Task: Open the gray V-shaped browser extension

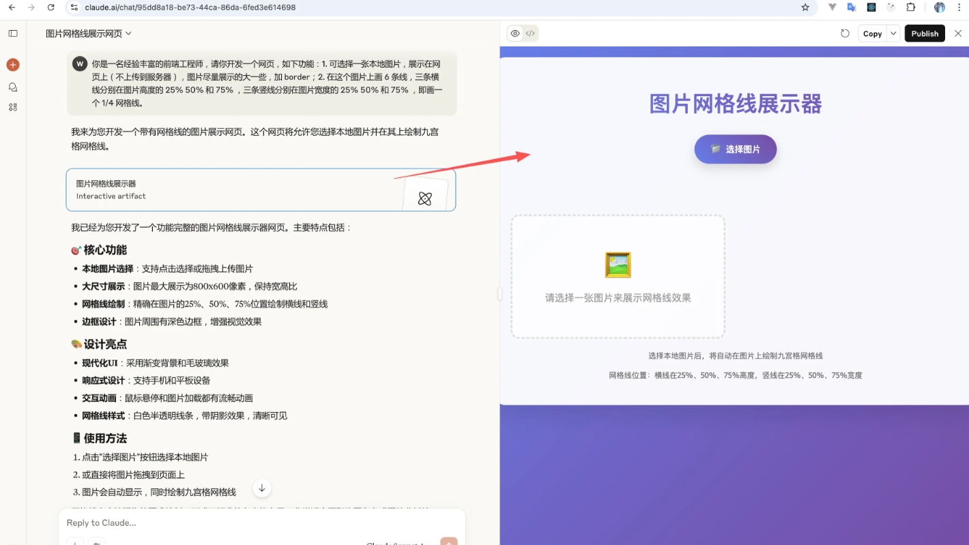Action: [833, 8]
